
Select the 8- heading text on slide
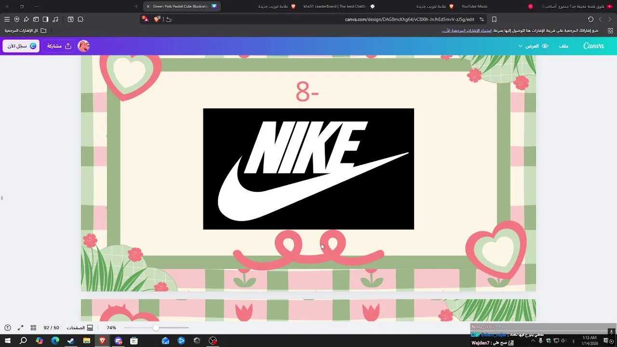tap(307, 92)
